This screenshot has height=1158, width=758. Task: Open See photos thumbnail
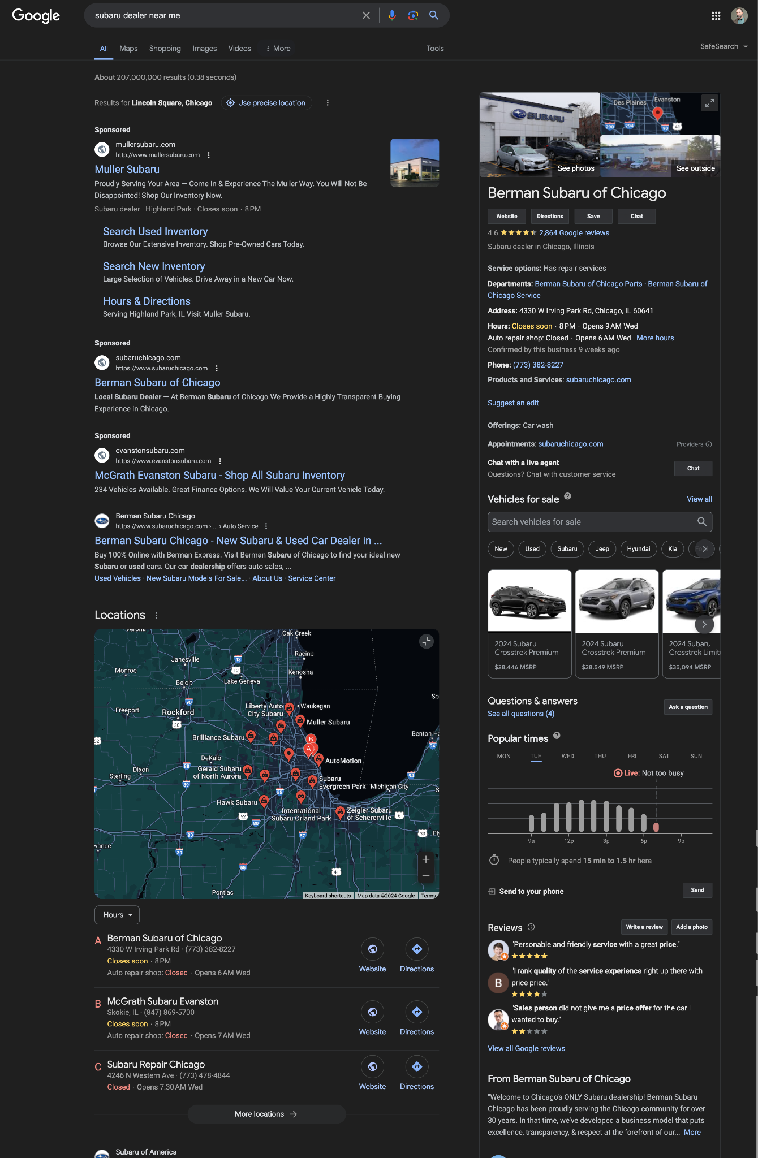[x=540, y=135]
